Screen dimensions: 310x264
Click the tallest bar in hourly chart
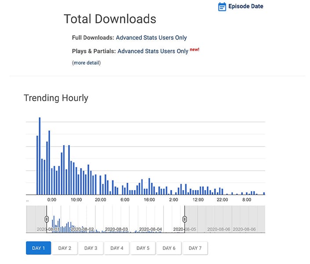click(x=40, y=156)
